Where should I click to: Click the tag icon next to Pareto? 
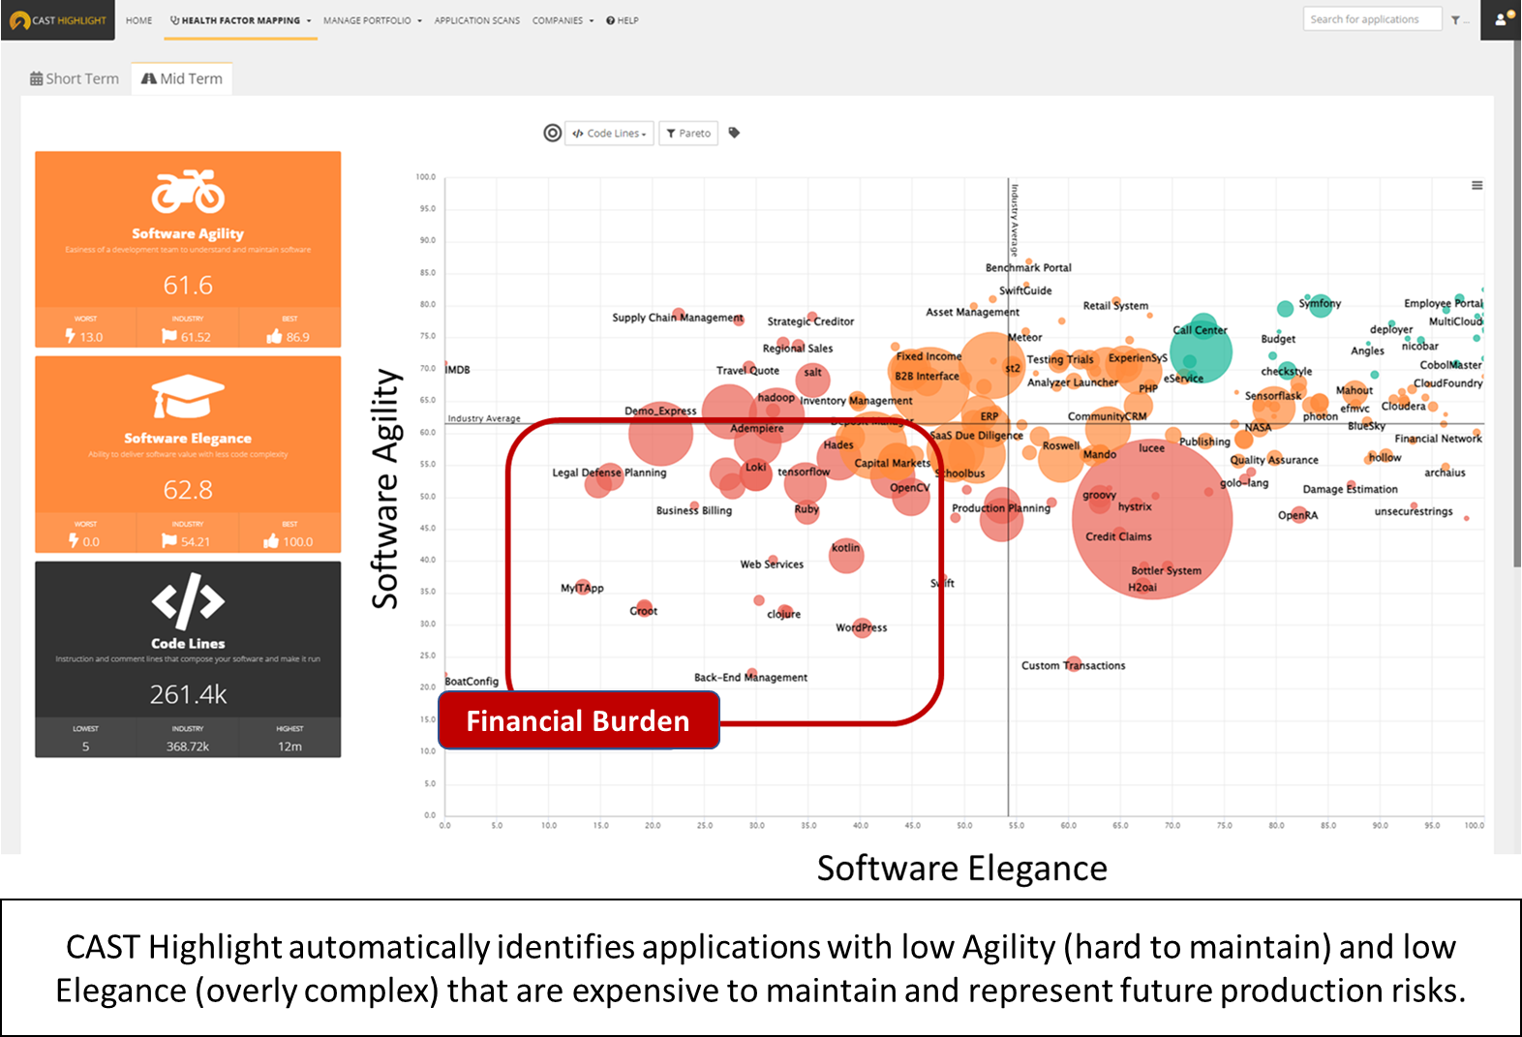click(x=734, y=133)
